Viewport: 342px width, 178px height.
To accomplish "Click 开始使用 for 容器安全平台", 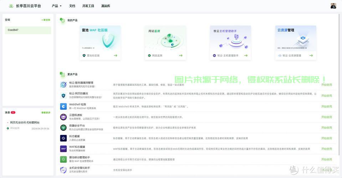I will click(327, 128).
